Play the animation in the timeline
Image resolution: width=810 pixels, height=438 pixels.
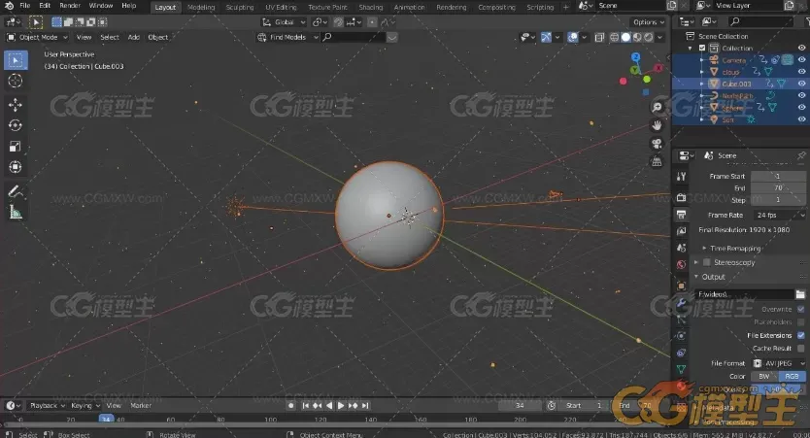coord(341,406)
